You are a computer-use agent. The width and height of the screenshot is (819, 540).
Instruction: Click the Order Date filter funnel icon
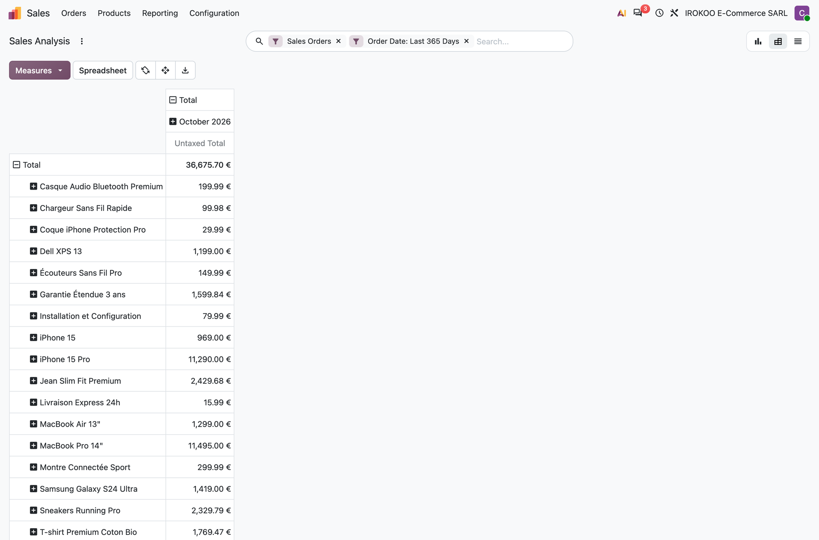click(x=356, y=41)
